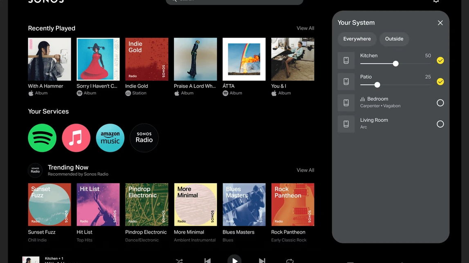Open Apple Music service
This screenshot has height=263, width=469.
pyautogui.click(x=76, y=138)
